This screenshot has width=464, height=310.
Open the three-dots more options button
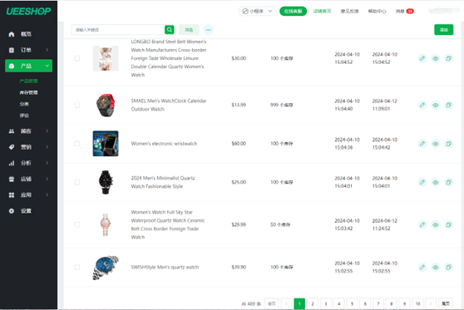click(209, 30)
